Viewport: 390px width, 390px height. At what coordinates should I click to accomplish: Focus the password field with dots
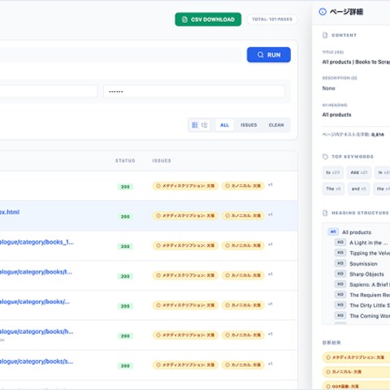click(x=194, y=92)
